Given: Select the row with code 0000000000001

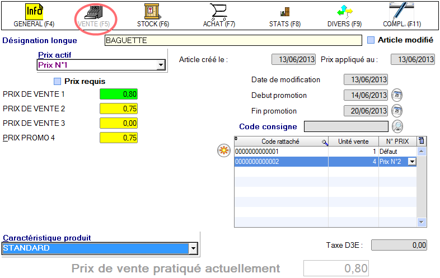Looking at the screenshot, I should (x=325, y=152).
